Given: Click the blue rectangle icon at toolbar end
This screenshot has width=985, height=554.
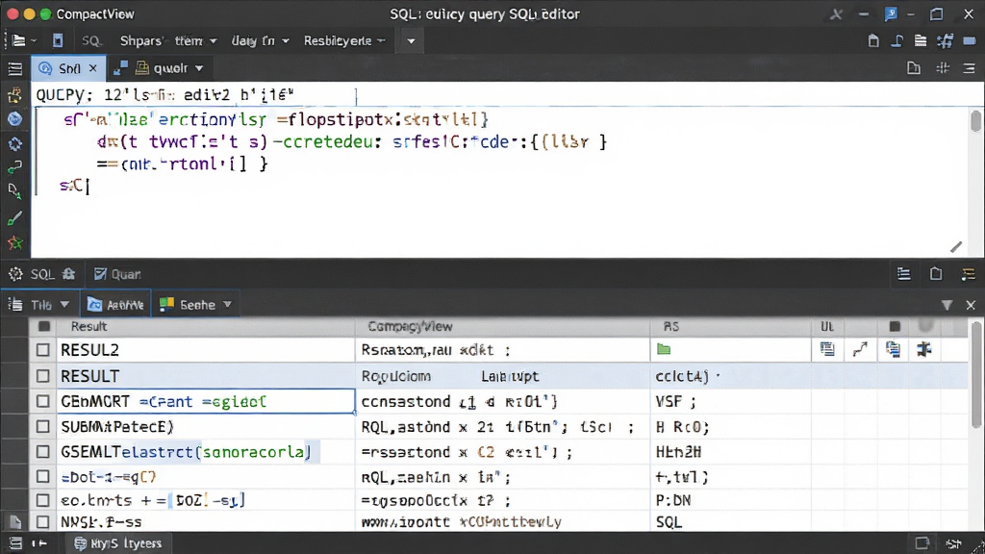Looking at the screenshot, I should 970,40.
